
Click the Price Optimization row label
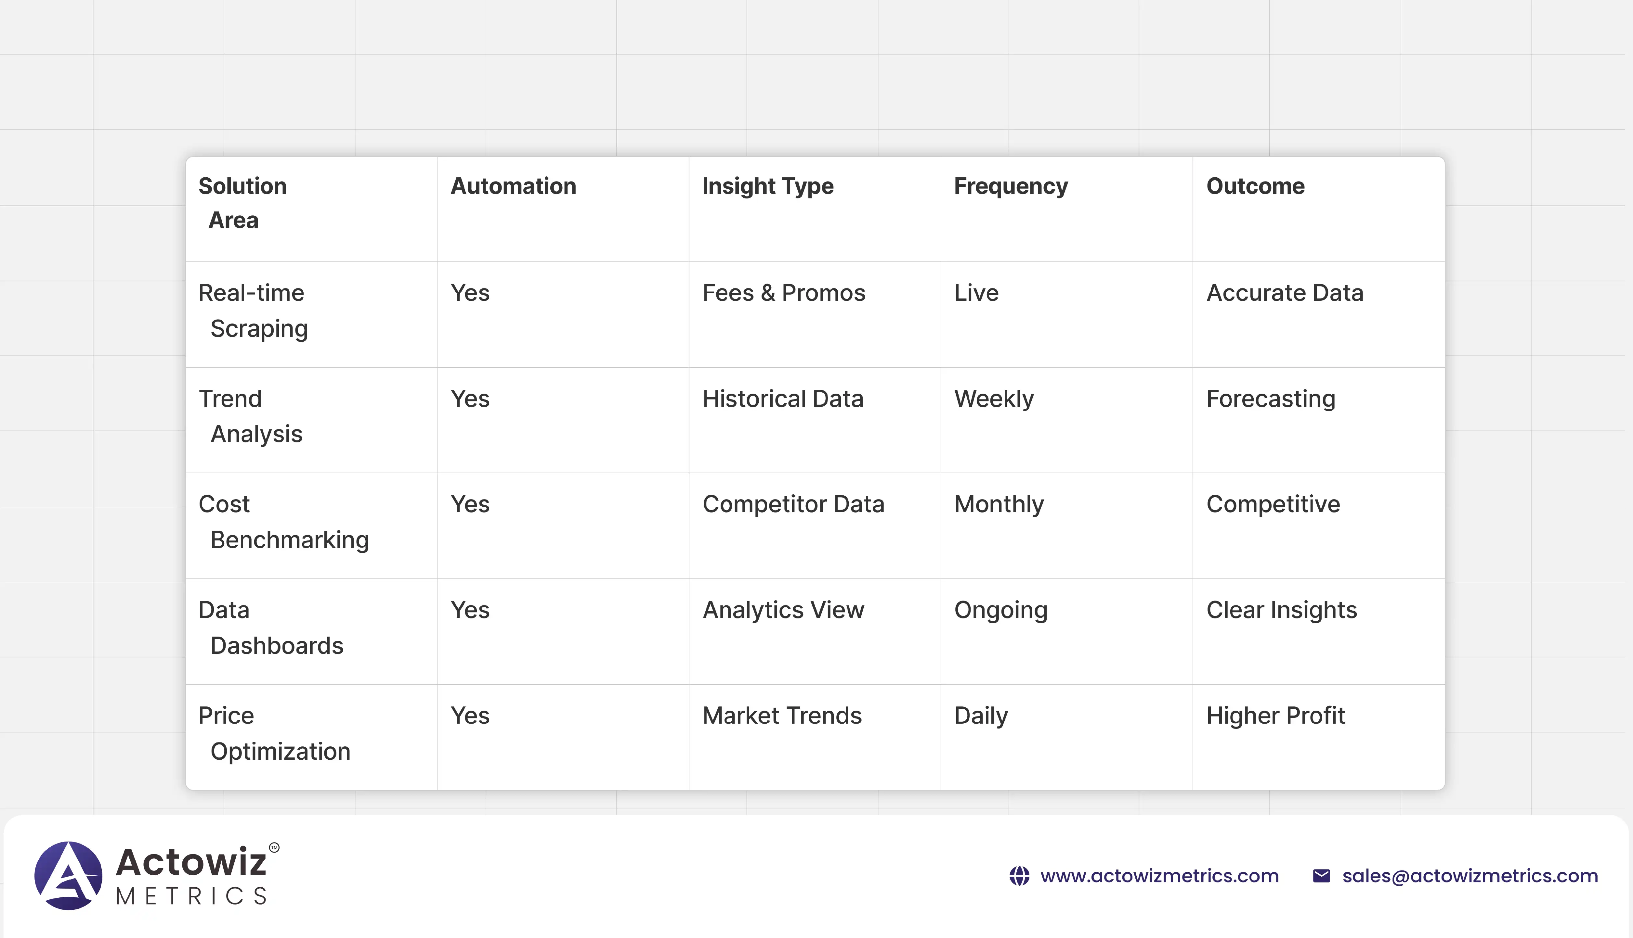tap(274, 733)
